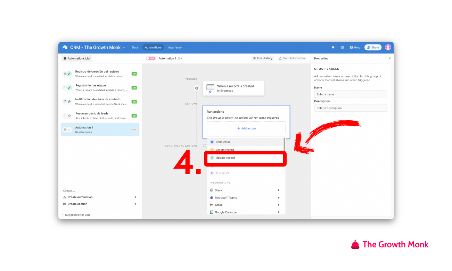Select the Automations tab

(x=153, y=48)
